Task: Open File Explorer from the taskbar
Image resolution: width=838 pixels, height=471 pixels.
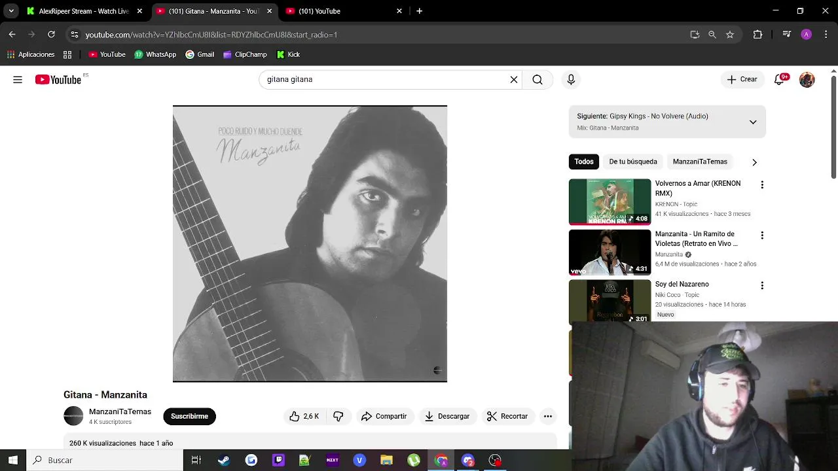Action: click(386, 461)
